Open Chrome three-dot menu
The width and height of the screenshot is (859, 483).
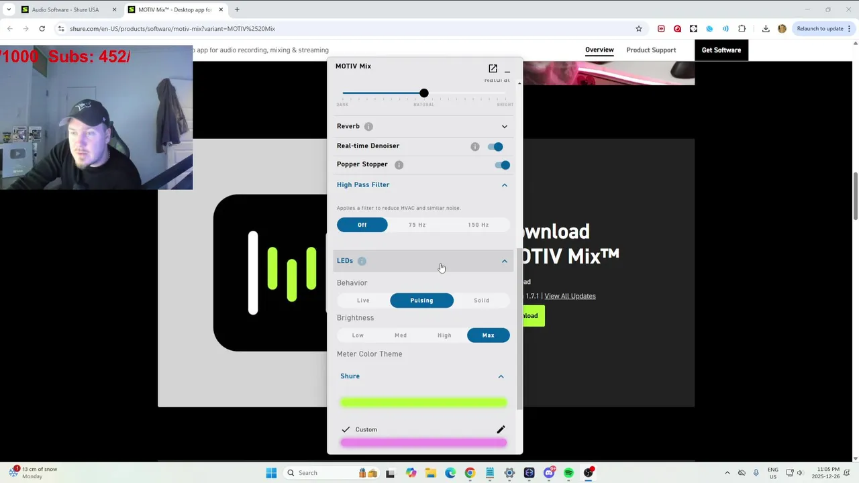pos(850,29)
